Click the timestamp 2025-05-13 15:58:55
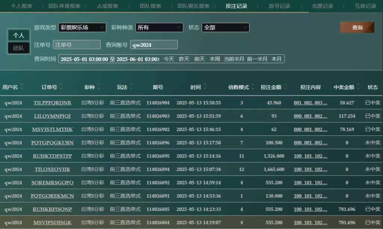Image resolution: width=383 pixels, height=229 pixels. click(199, 103)
